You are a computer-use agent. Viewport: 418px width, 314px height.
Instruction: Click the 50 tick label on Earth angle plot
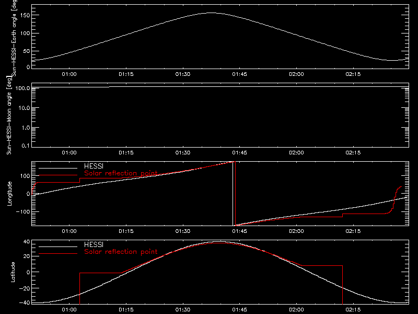[27, 51]
